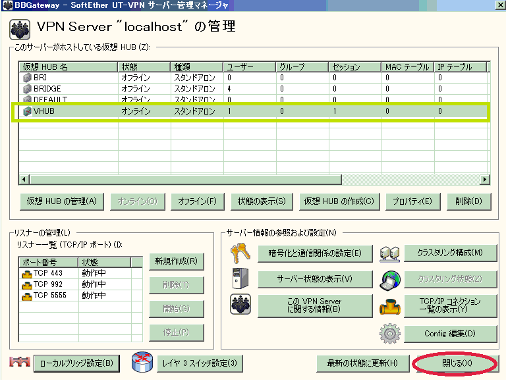Sort by ユーザー column header
This screenshot has height=389, width=506.
[x=250, y=67]
